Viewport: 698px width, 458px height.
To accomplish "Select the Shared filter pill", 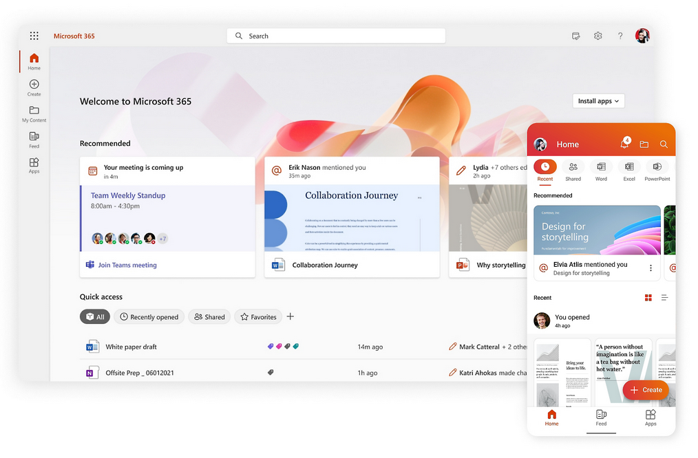I will 209,316.
